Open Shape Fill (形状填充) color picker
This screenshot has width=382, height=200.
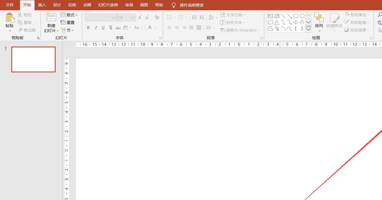[x=357, y=15]
